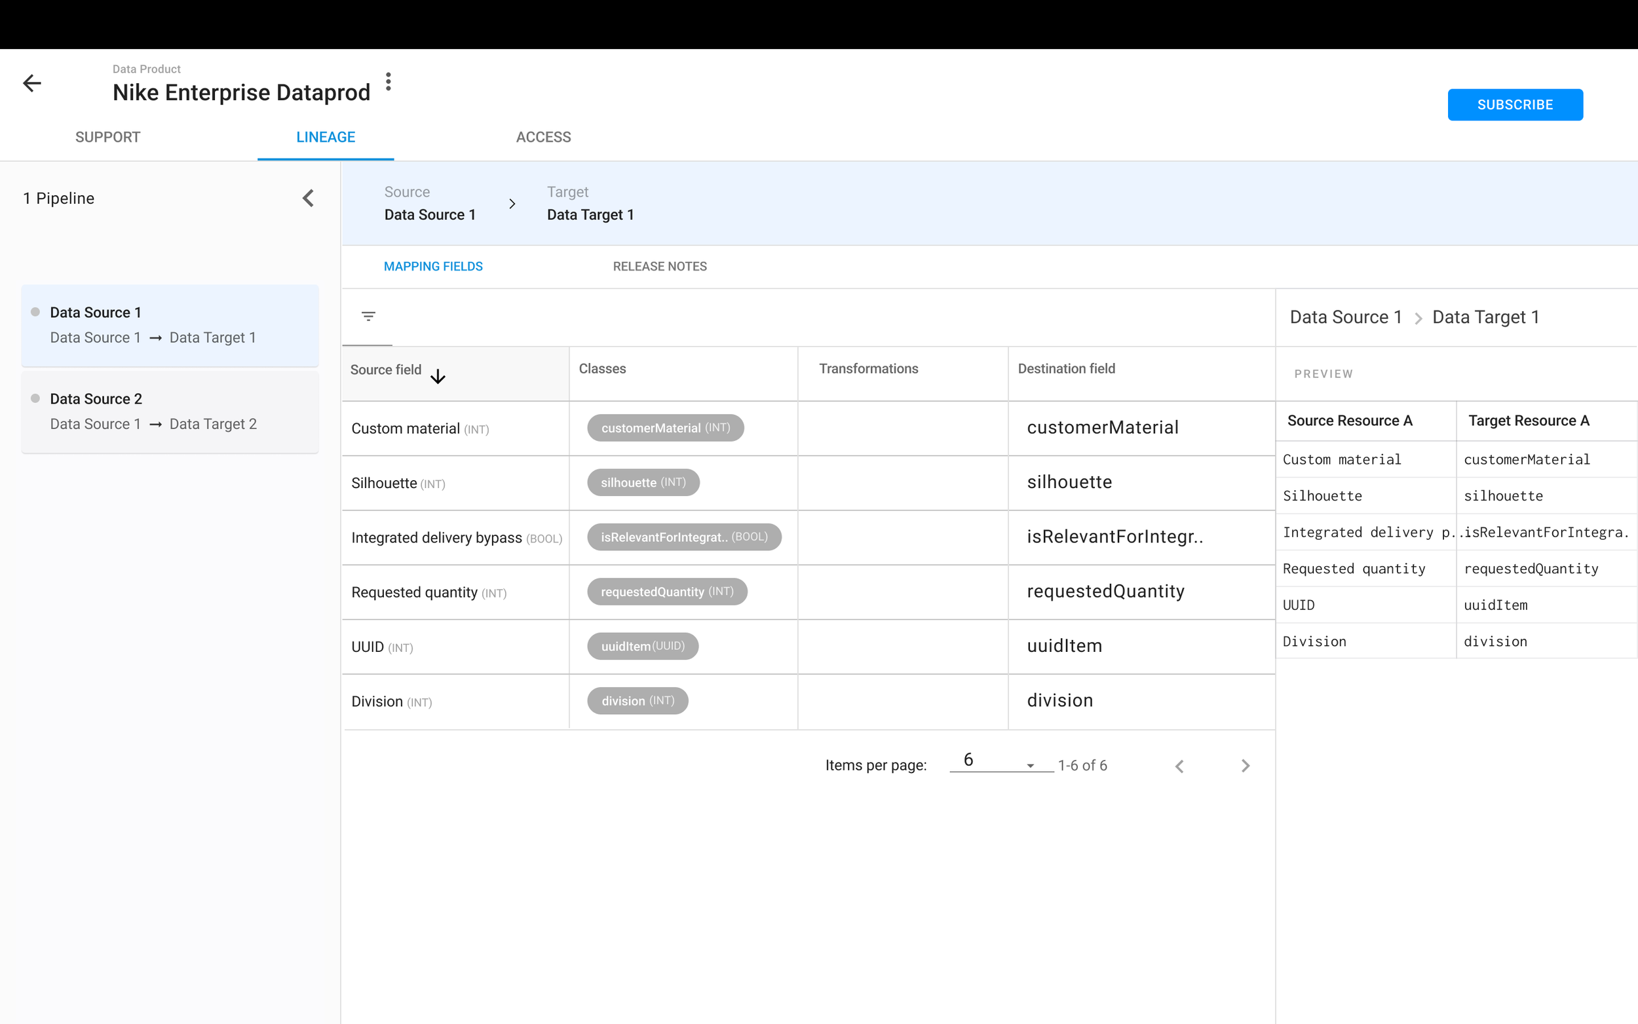Image resolution: width=1638 pixels, height=1024 pixels.
Task: Click destination field isRelevantForIntegr..
Action: click(x=1114, y=537)
